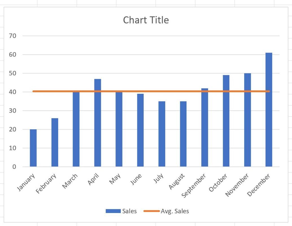The height and width of the screenshot is (226, 292).
Task: Select the July sales bar
Action: pyautogui.click(x=162, y=134)
